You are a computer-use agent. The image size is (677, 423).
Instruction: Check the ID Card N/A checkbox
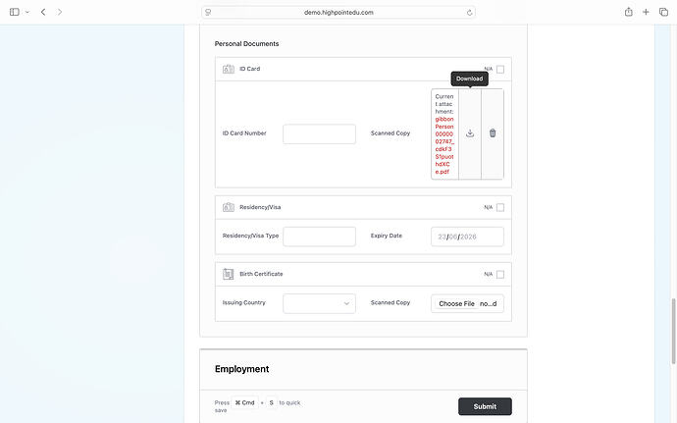coord(500,69)
